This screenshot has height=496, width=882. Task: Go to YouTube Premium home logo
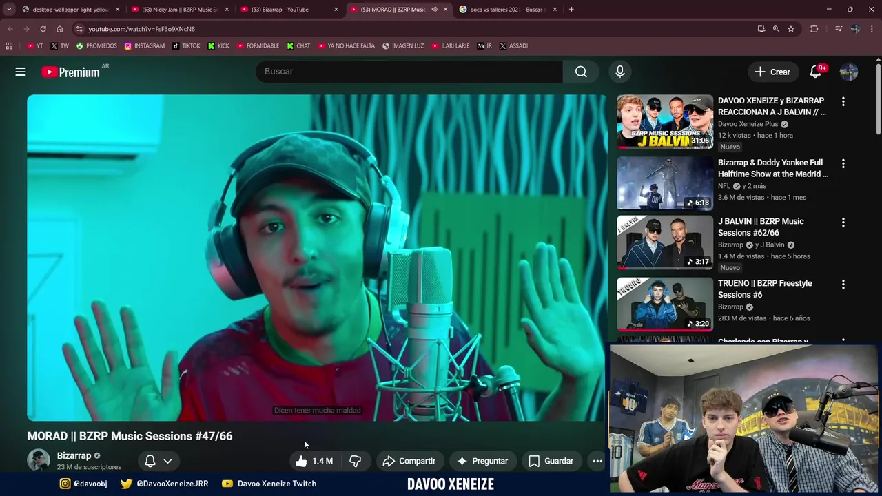pos(70,72)
